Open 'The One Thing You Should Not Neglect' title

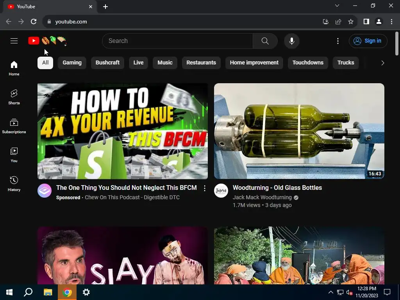coord(126,188)
